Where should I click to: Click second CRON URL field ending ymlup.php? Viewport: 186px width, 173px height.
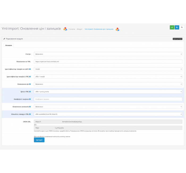coord(108,128)
